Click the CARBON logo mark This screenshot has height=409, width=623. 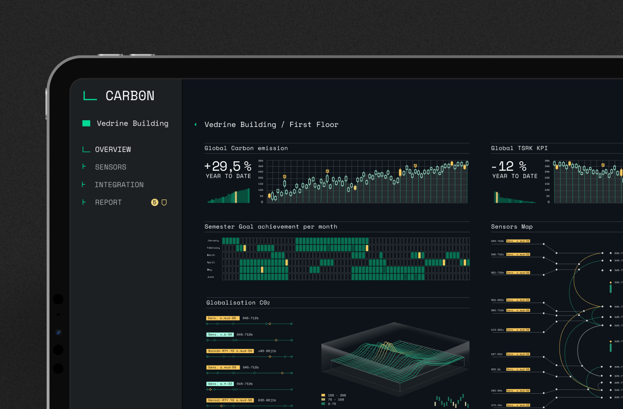pyautogui.click(x=90, y=96)
